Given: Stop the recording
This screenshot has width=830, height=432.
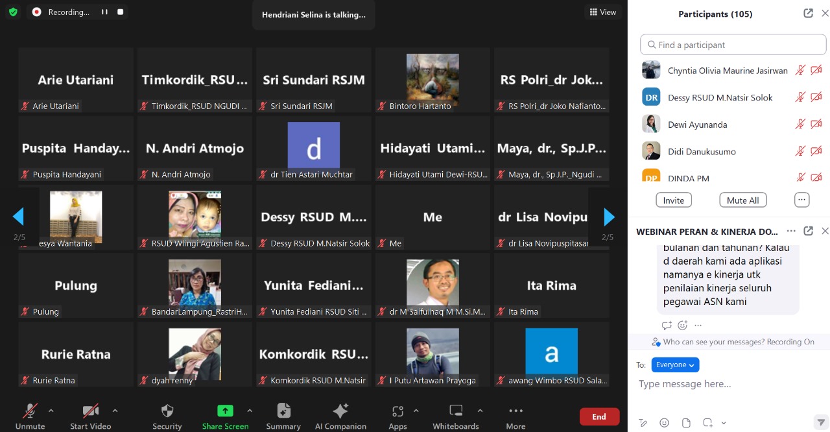Looking at the screenshot, I should click(x=120, y=12).
